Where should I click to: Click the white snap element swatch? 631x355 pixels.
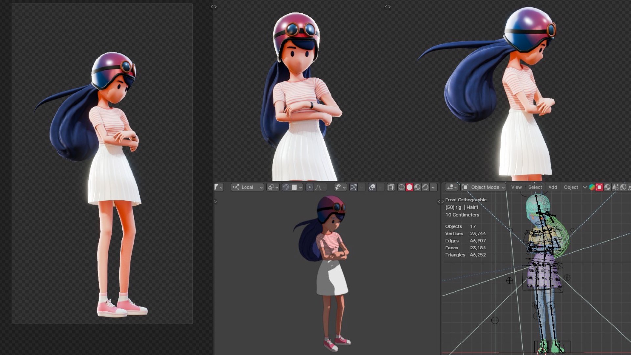(x=294, y=187)
